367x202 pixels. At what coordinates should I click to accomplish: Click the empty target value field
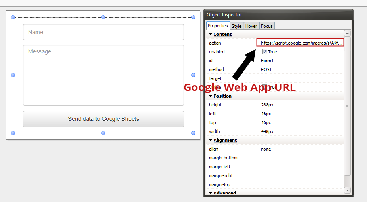[302, 78]
